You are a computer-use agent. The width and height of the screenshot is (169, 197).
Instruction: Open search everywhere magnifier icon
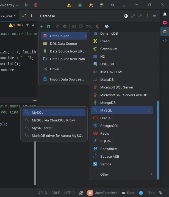(113, 5)
